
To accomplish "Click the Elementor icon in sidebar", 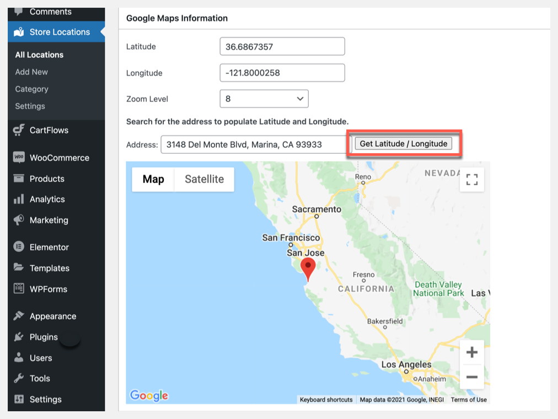I will pyautogui.click(x=19, y=247).
